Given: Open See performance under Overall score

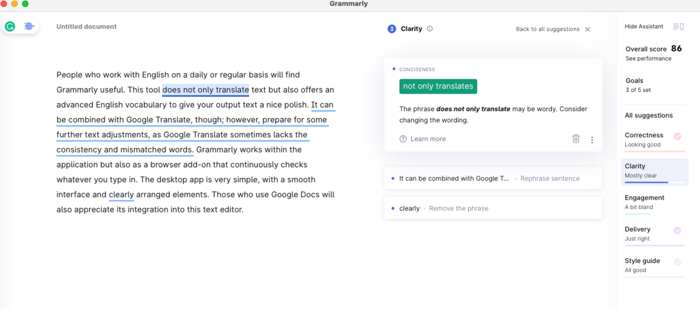Looking at the screenshot, I should pyautogui.click(x=648, y=59).
